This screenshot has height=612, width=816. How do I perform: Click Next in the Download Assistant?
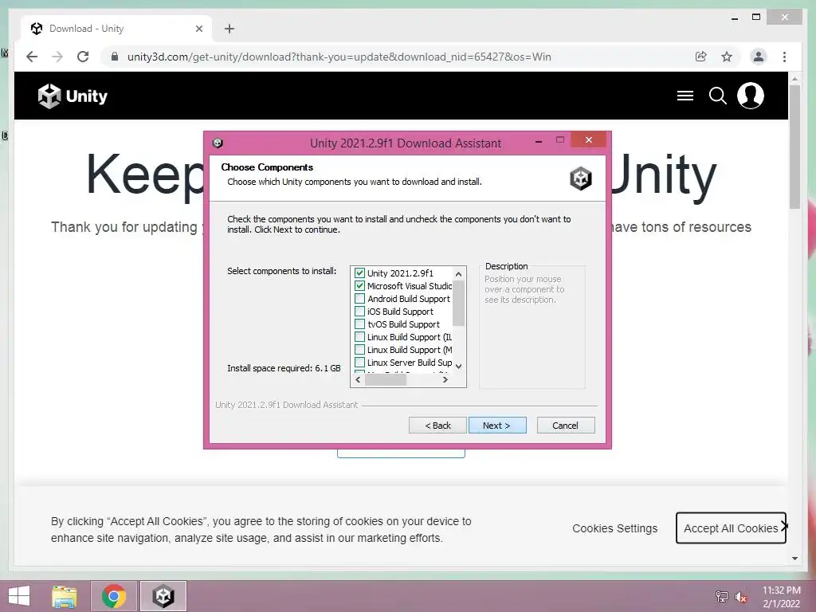497,426
